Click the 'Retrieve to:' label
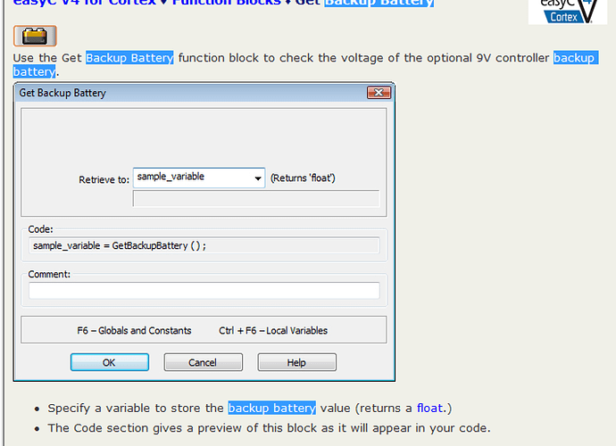This screenshot has height=446, width=616. coord(104,180)
